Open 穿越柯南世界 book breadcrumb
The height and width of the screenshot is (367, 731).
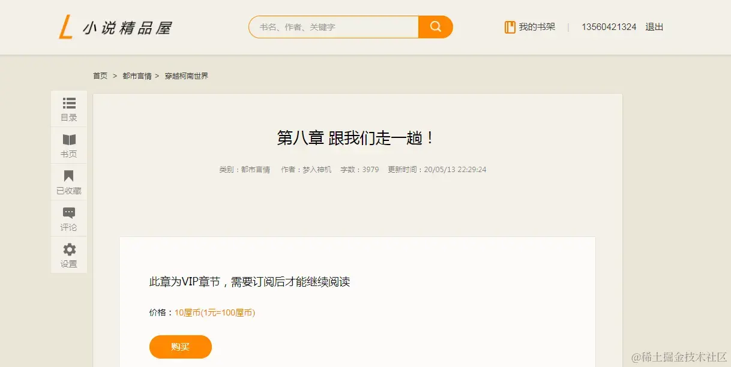187,76
